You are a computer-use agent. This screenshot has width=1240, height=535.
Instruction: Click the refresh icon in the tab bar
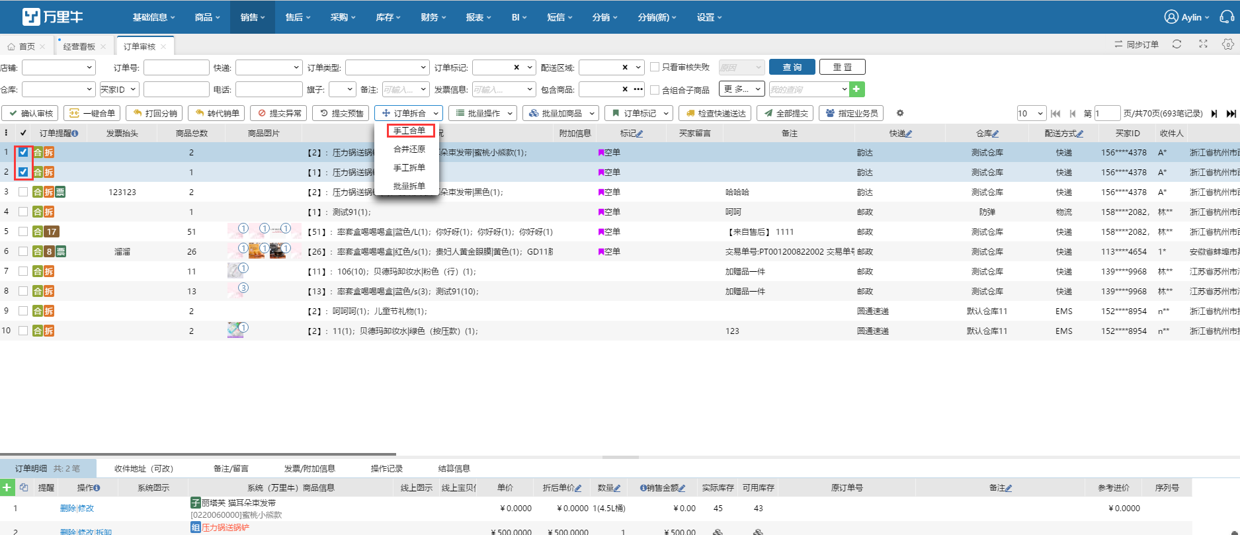click(1177, 44)
